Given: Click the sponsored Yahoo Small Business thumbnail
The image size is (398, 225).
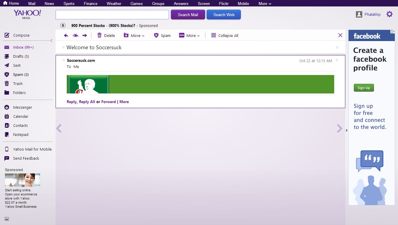Looking at the screenshot, I should [23, 180].
